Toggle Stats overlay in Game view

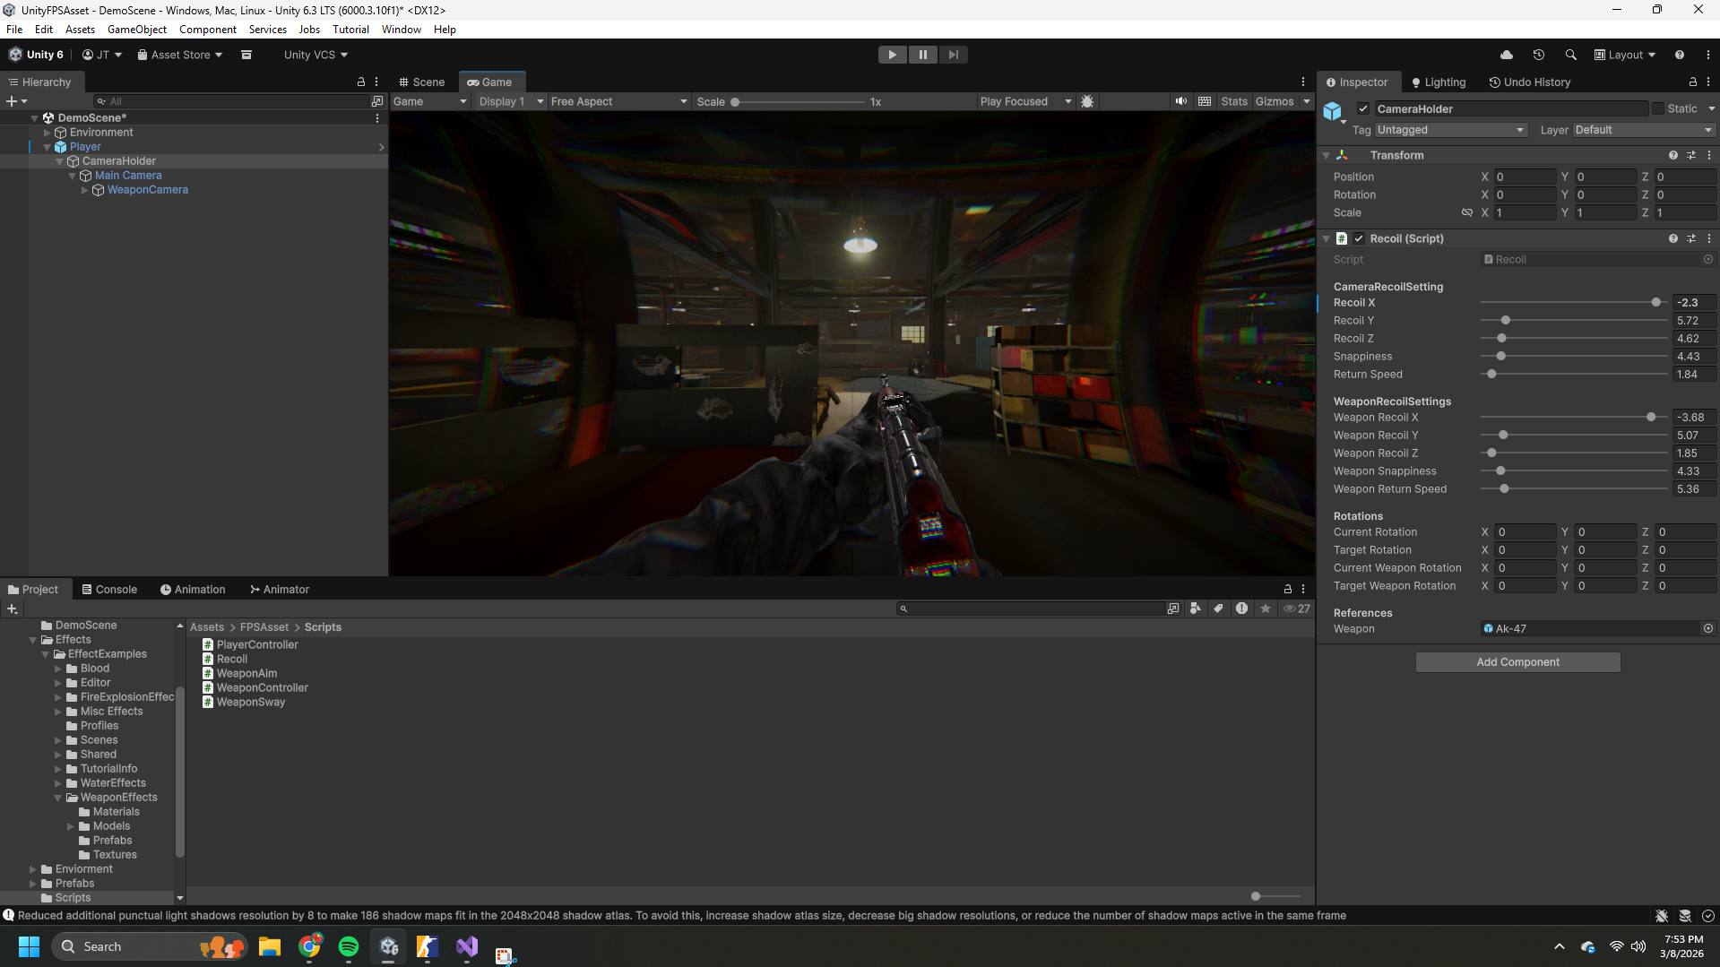coord(1234,101)
